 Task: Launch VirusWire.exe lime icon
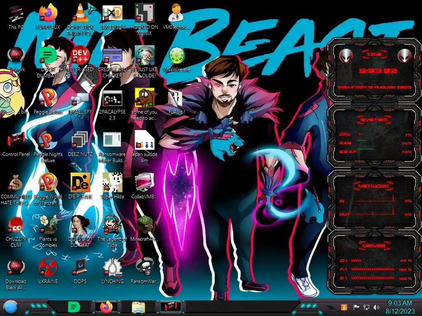176,56
